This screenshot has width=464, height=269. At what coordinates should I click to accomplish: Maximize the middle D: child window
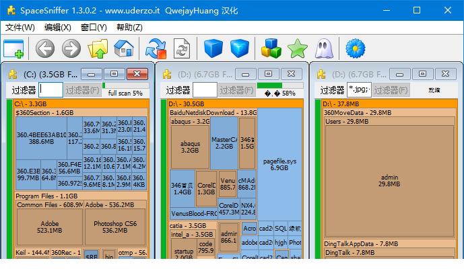[268, 74]
